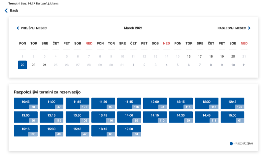The image size is (264, 155).
Task: Book the 14:15 time slot
Action: click(x=155, y=117)
